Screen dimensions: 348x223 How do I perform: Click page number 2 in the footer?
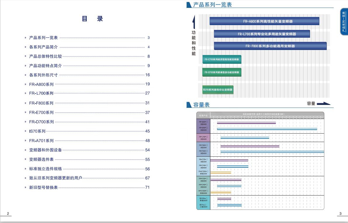pos(8,214)
